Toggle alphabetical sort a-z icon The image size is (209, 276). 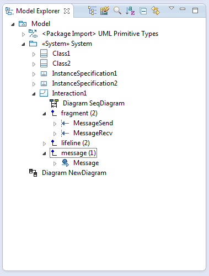coord(130,10)
